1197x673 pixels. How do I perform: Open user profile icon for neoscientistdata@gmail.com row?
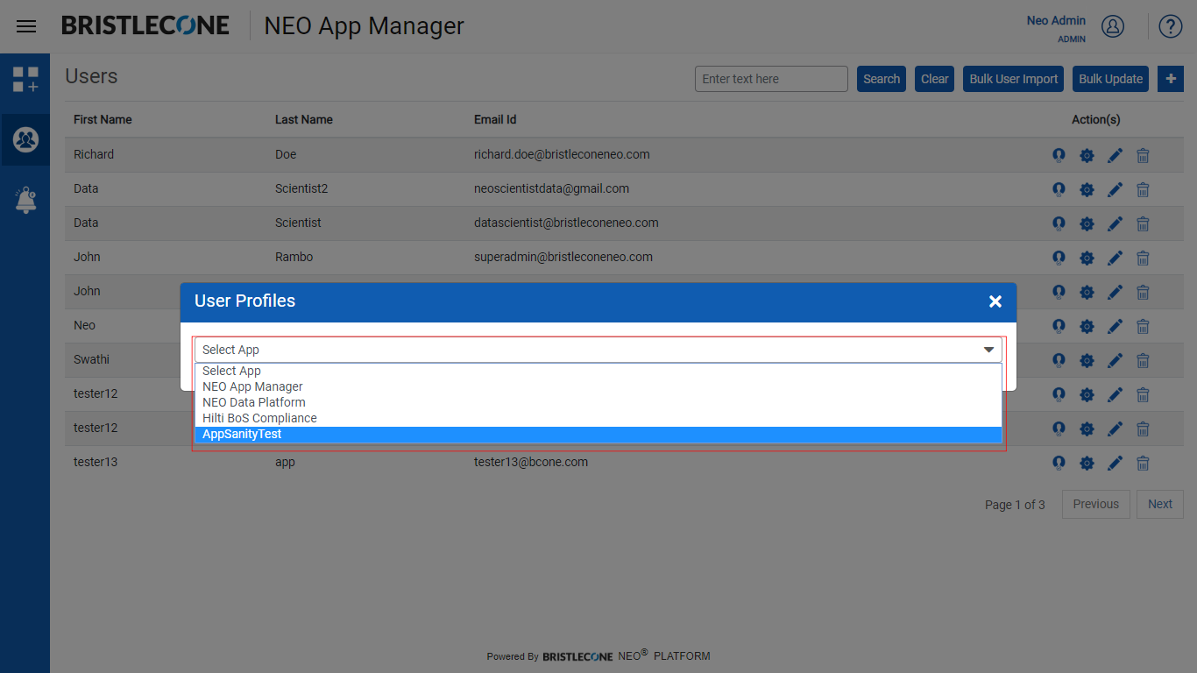pyautogui.click(x=1059, y=189)
